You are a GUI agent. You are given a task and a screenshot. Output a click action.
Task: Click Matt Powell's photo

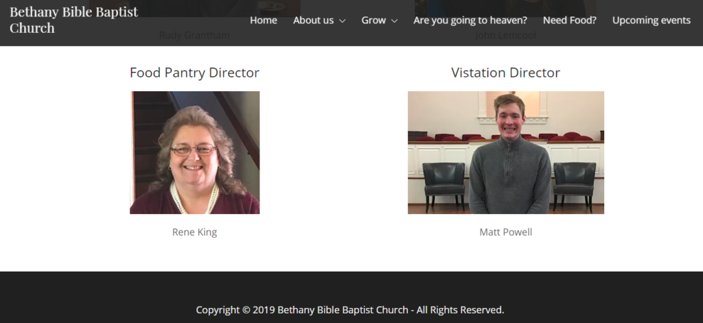tap(506, 152)
